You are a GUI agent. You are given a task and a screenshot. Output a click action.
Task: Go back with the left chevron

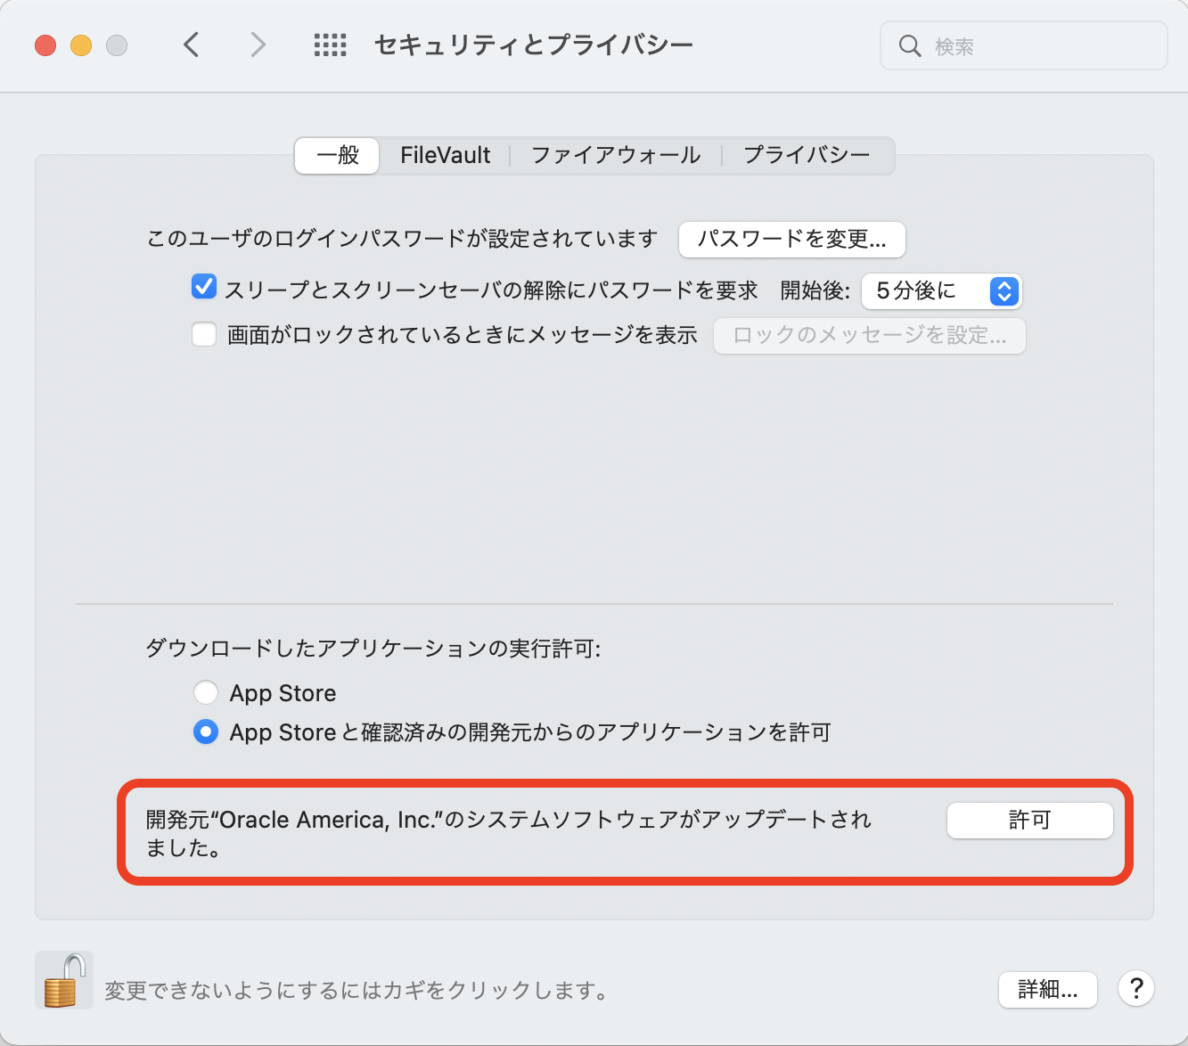click(x=191, y=45)
